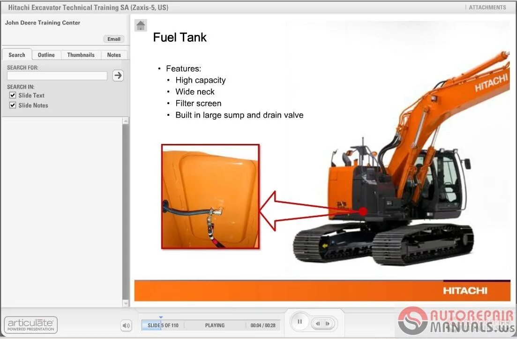Go to the home slide icon
This screenshot has height=339, width=517.
(141, 26)
